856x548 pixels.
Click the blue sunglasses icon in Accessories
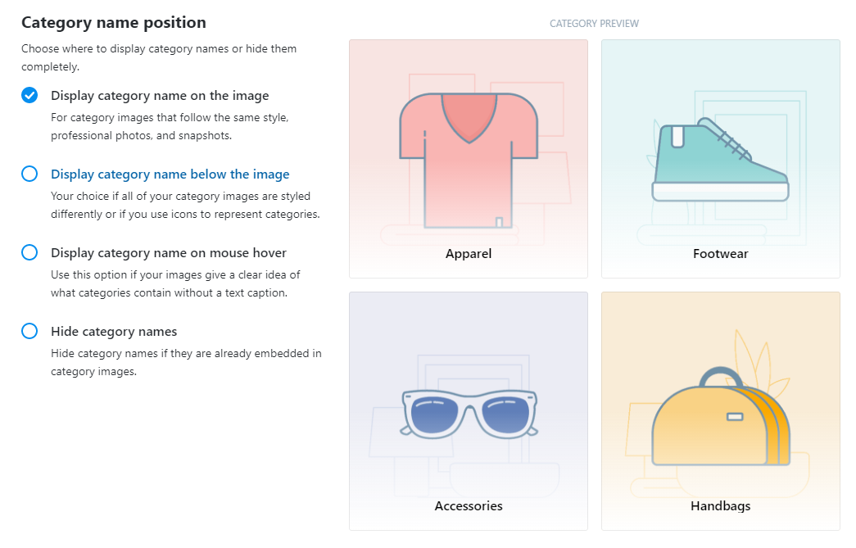point(469,414)
